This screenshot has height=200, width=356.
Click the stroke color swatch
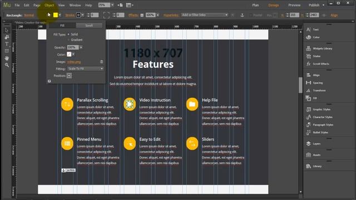(78, 15)
